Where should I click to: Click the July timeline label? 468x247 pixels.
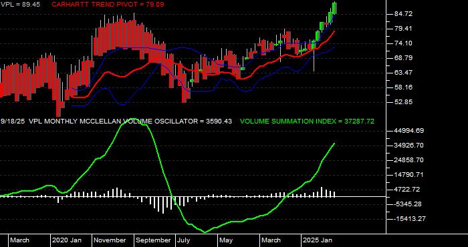[183, 240]
